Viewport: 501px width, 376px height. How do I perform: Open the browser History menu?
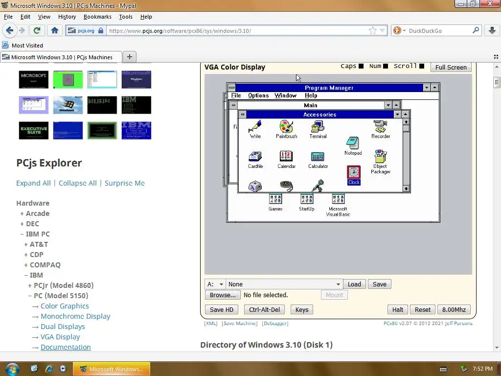point(67,17)
